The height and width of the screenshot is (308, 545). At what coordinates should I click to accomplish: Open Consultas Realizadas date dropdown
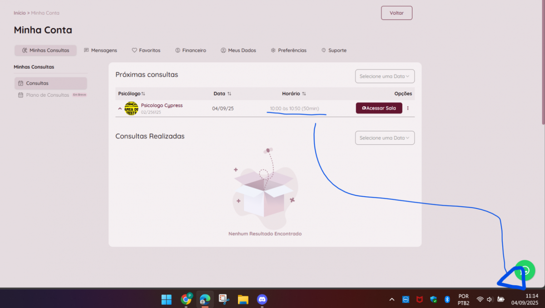pyautogui.click(x=384, y=138)
